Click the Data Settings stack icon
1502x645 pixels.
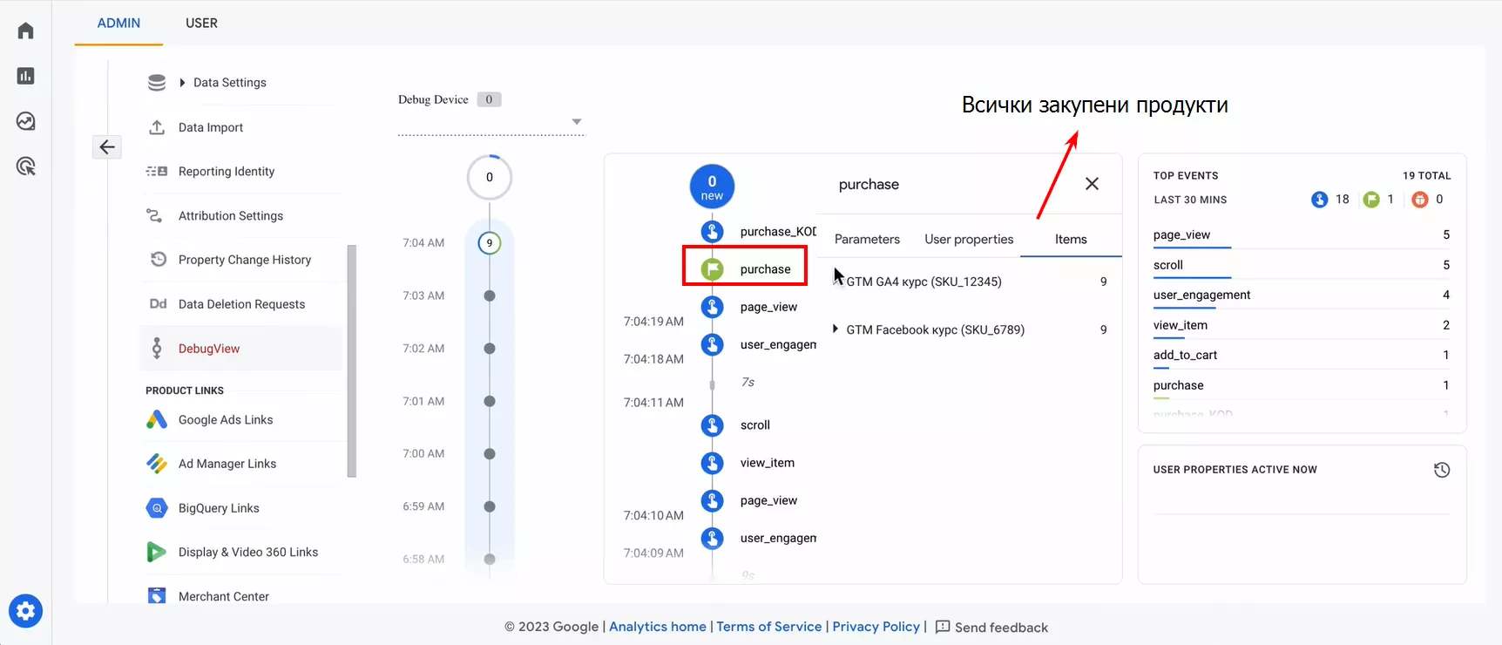tap(157, 83)
